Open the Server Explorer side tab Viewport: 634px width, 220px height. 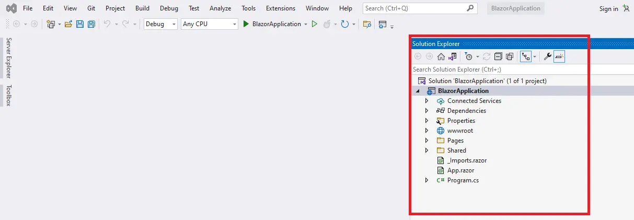click(x=9, y=57)
